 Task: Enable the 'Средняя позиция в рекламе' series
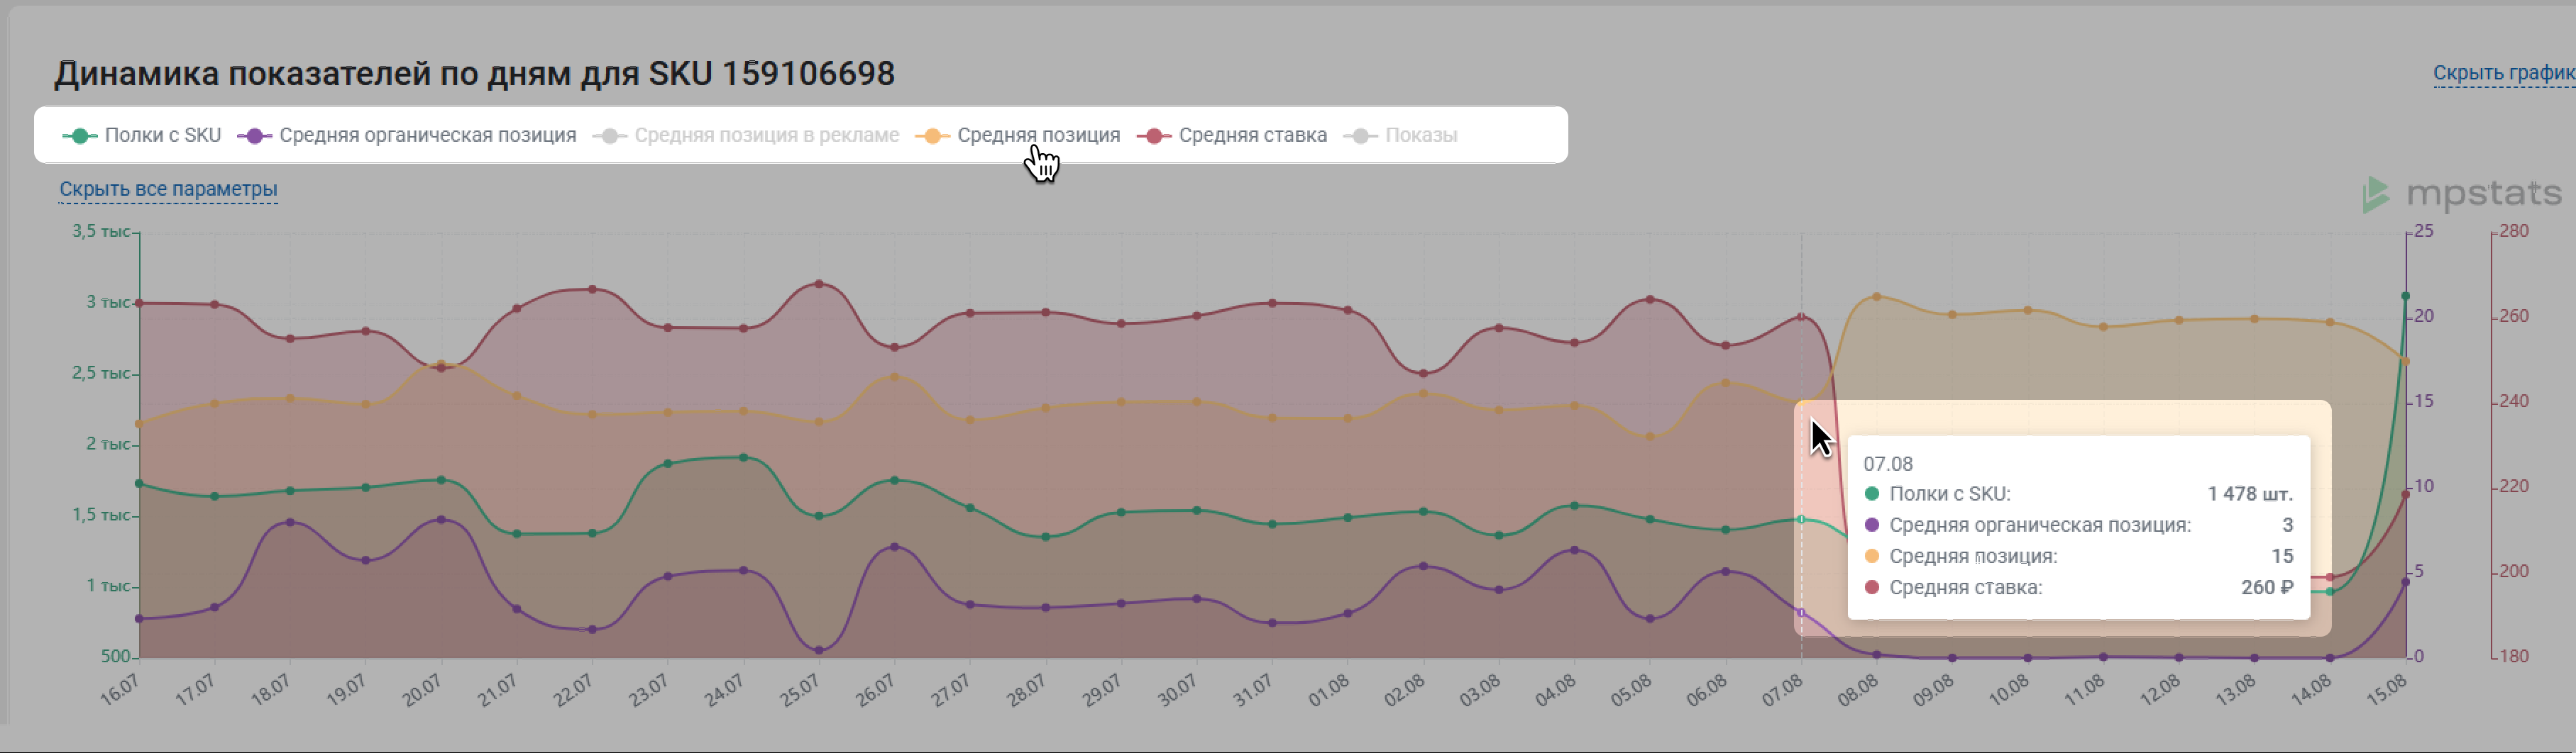point(766,136)
